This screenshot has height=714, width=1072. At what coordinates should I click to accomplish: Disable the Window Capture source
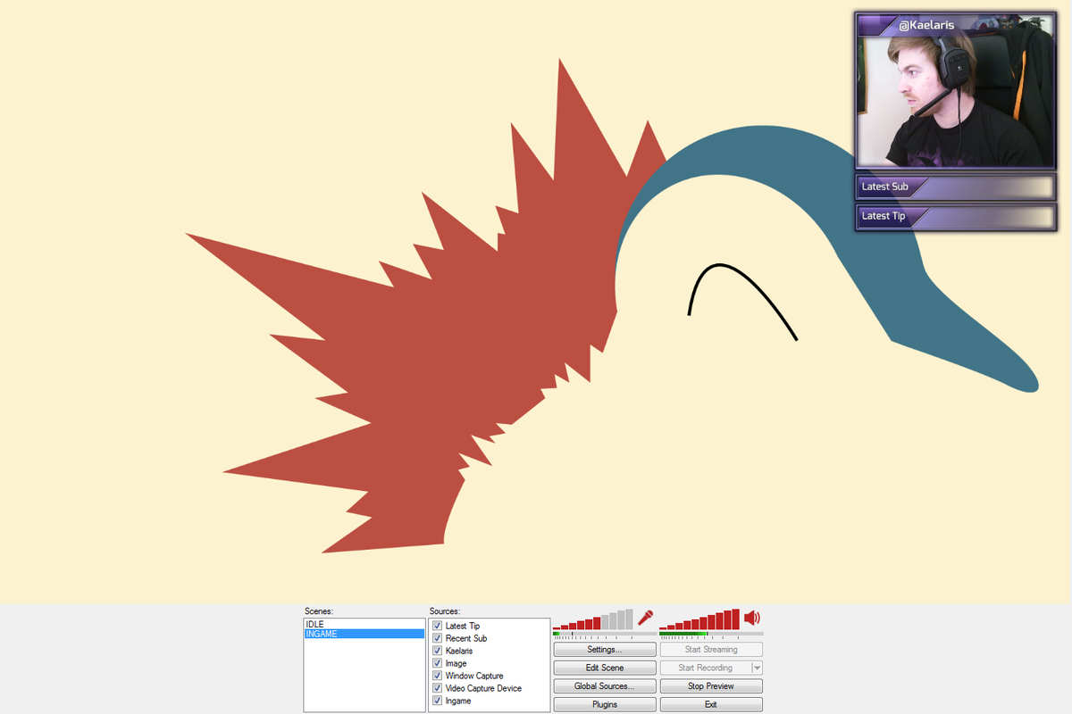click(x=438, y=676)
